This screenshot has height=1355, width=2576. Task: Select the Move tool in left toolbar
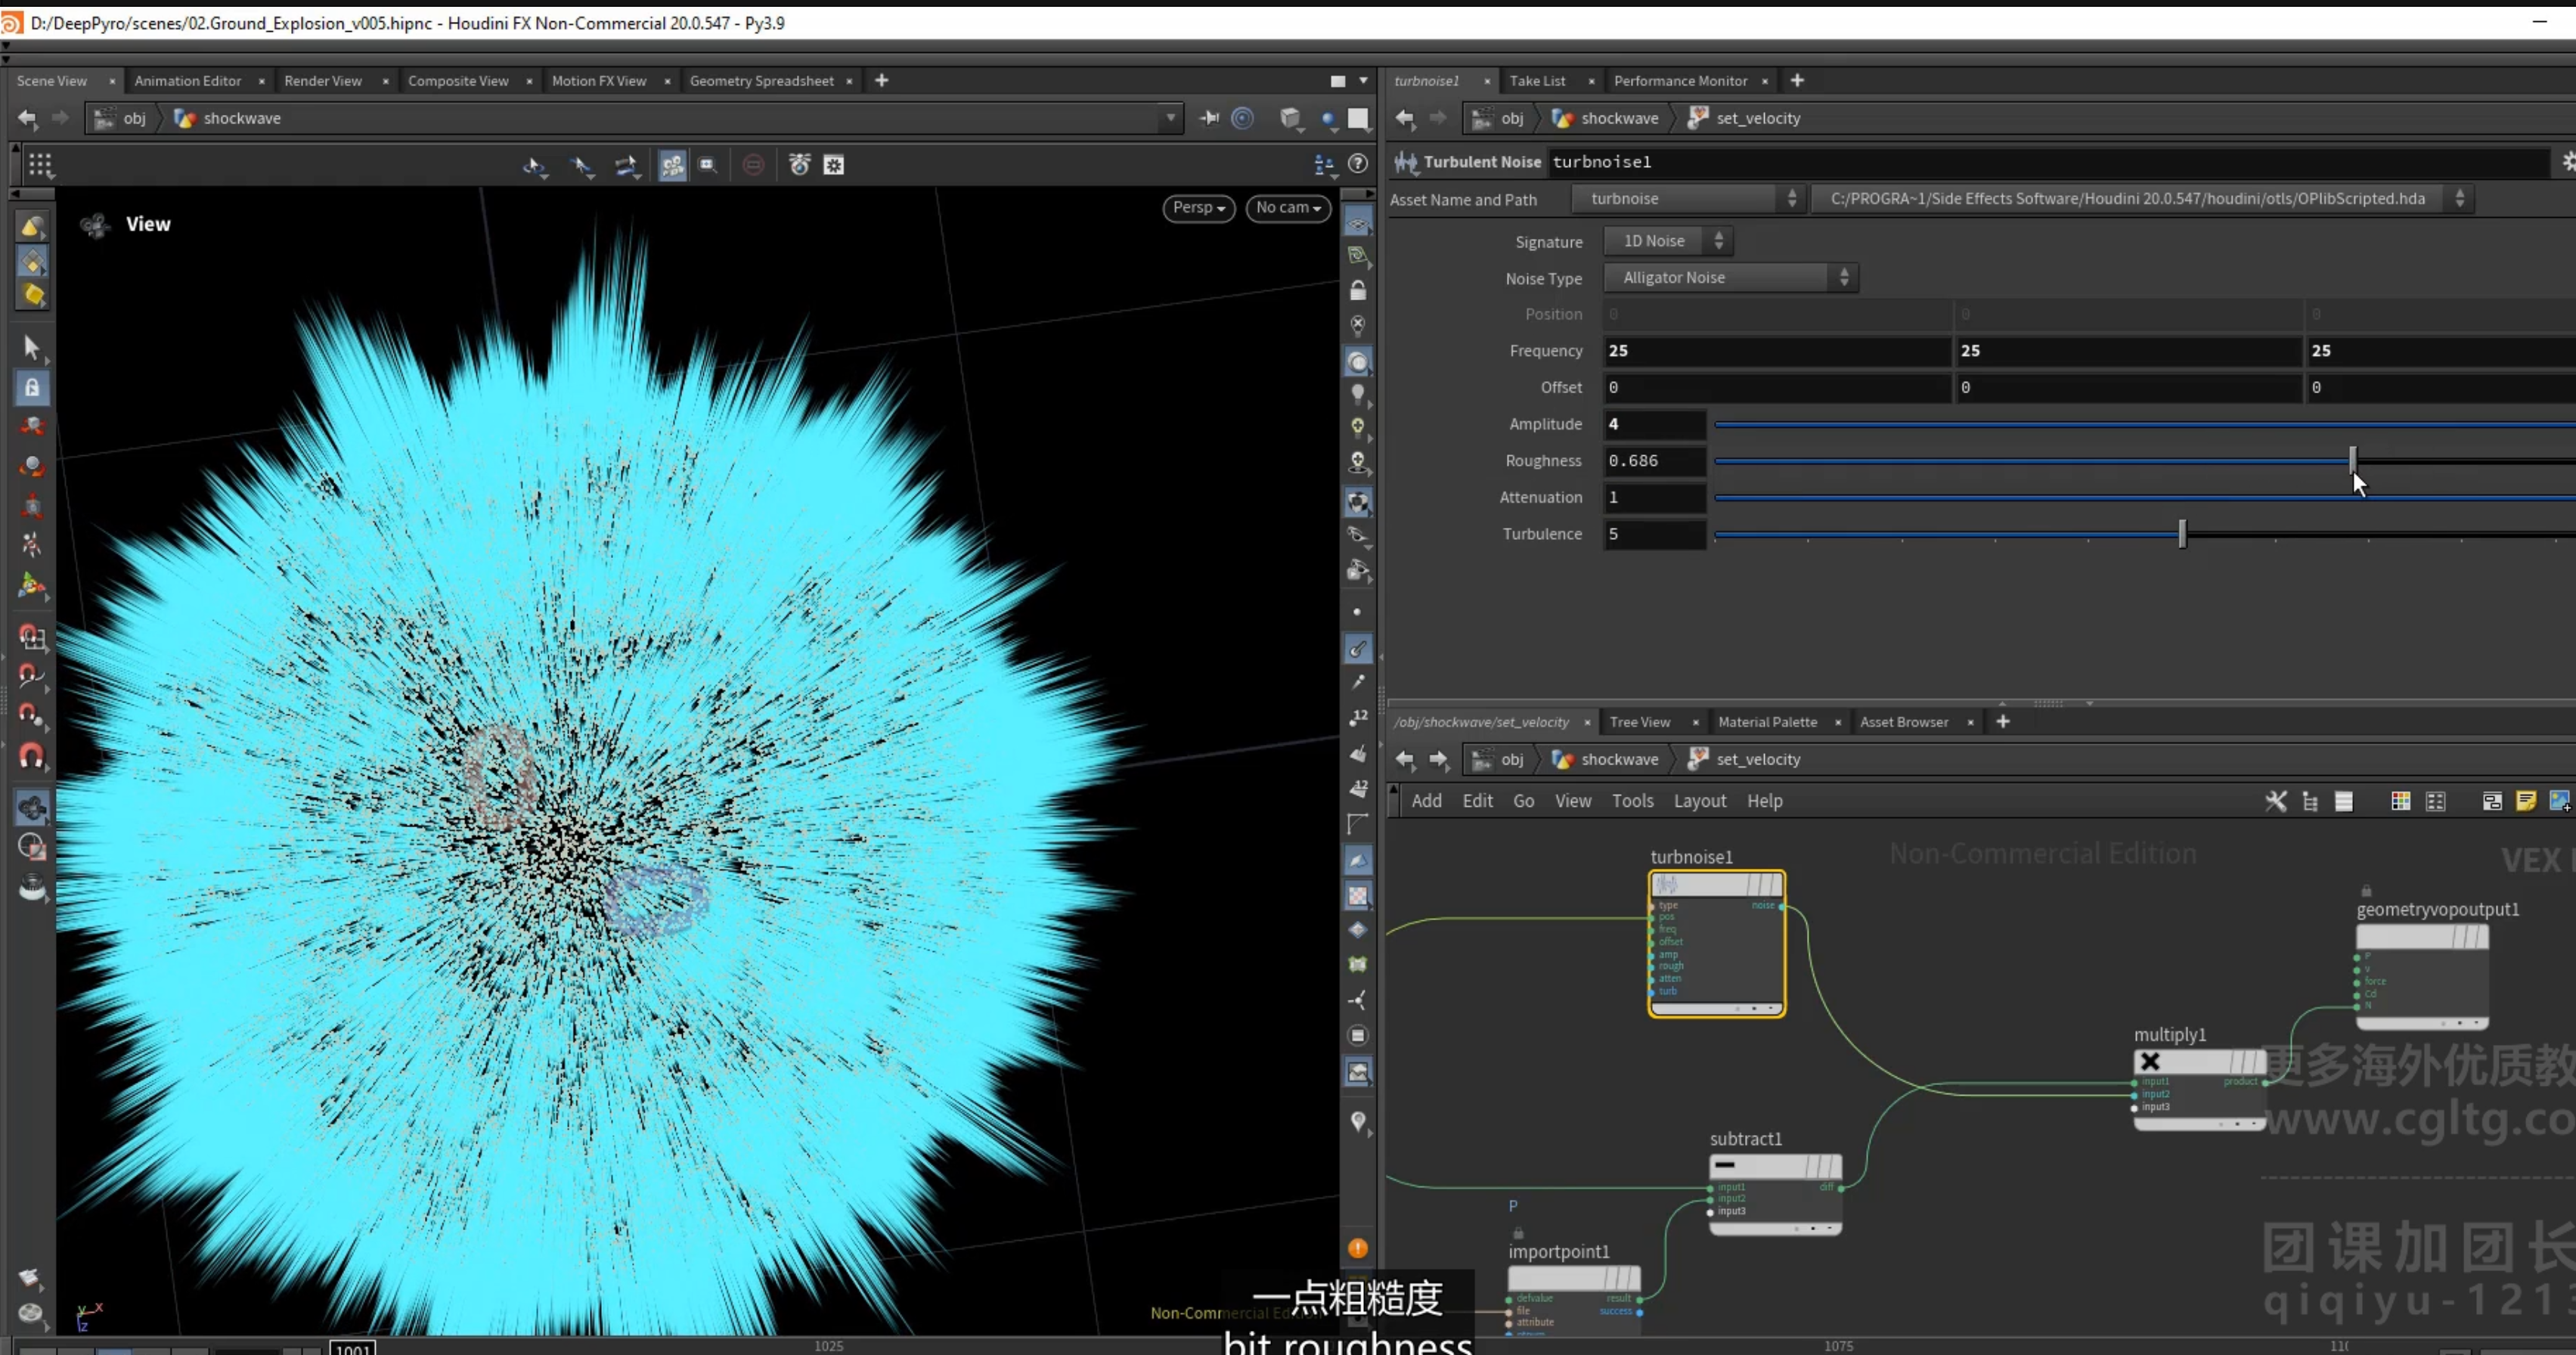32,427
